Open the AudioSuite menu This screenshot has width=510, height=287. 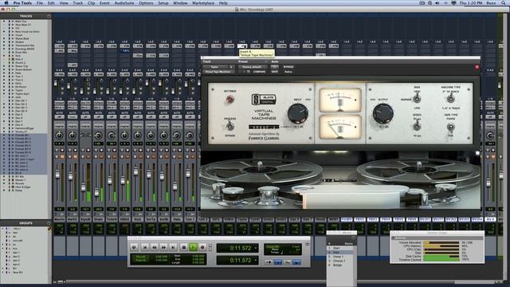124,3
